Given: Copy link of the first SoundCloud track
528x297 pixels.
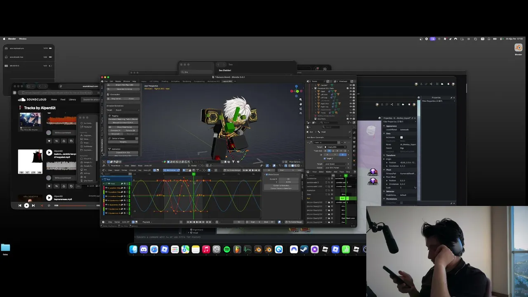Looking at the screenshot, I should (x=71, y=141).
